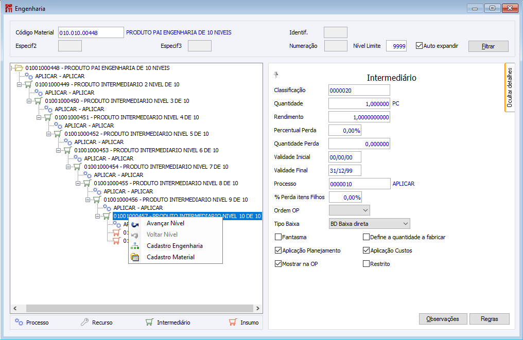Click Processo field 0000010

coord(359,184)
